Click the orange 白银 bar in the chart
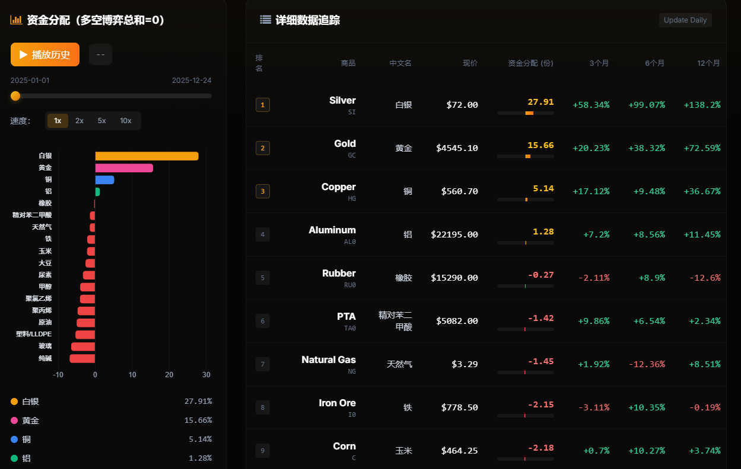This screenshot has height=469, width=741. [146, 156]
